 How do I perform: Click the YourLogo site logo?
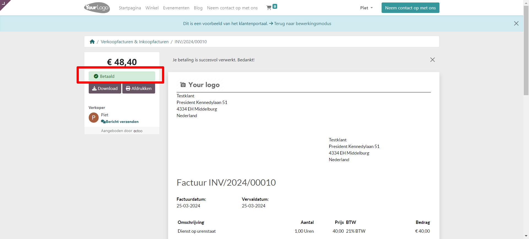(97, 8)
